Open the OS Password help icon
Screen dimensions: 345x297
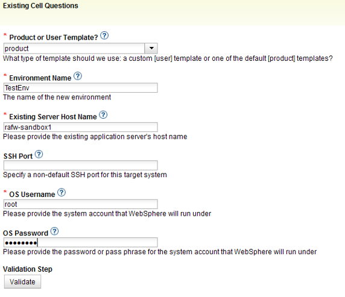[x=54, y=231]
